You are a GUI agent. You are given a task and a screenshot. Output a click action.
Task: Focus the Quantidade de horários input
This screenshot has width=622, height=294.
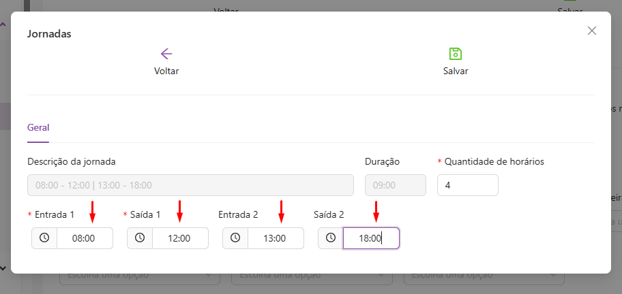pos(467,185)
